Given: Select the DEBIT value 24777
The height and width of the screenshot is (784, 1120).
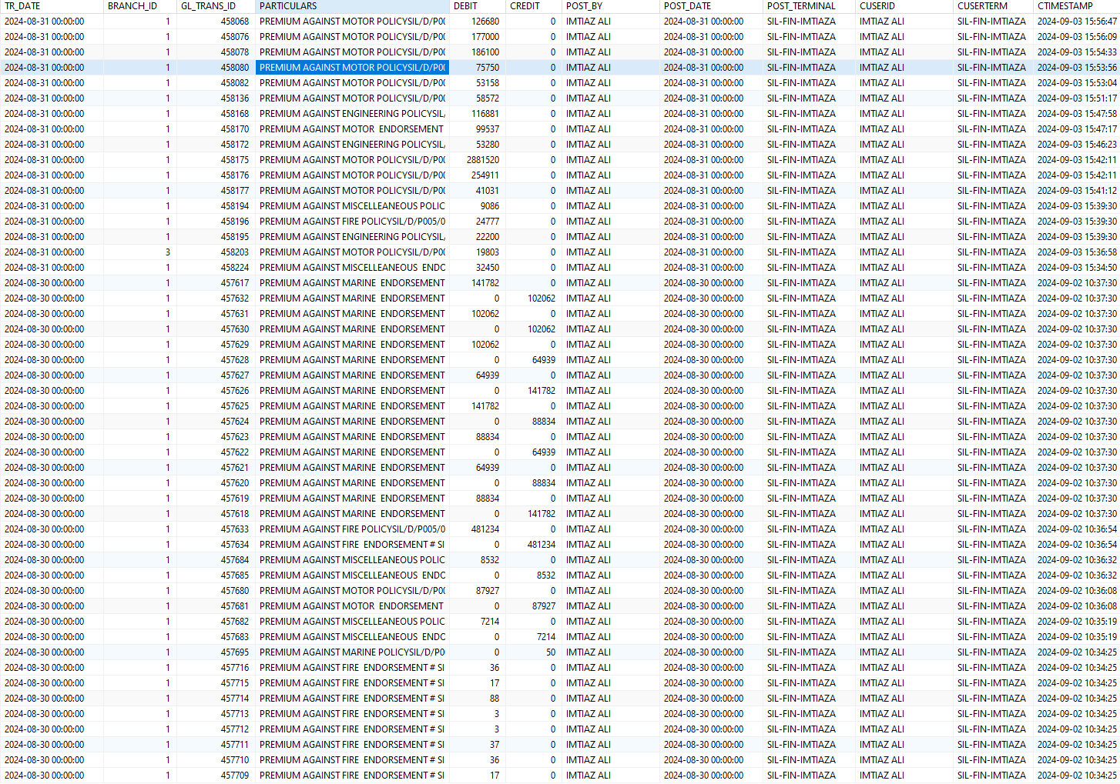Looking at the screenshot, I should point(488,222).
